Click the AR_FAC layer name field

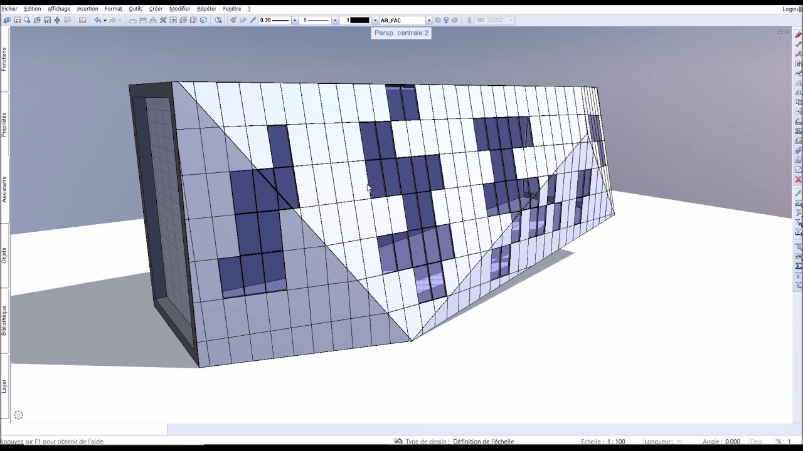(402, 20)
